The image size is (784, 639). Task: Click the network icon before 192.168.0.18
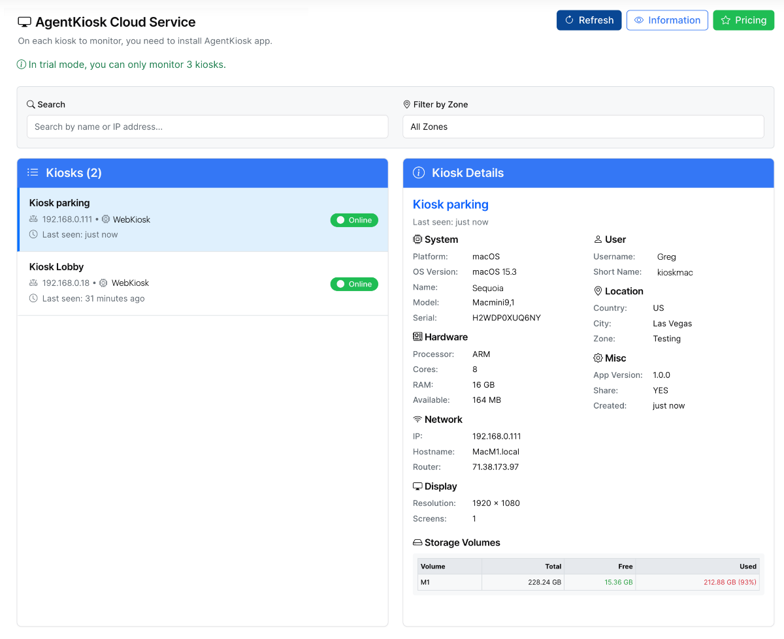[33, 283]
